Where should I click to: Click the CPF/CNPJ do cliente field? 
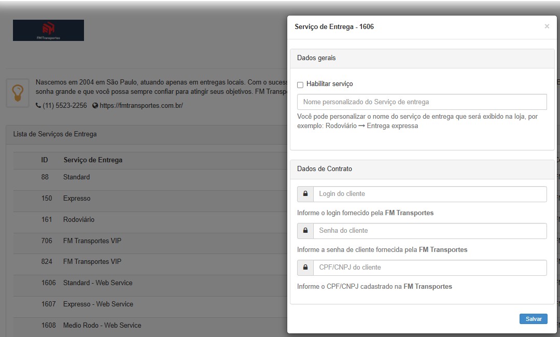(429, 268)
